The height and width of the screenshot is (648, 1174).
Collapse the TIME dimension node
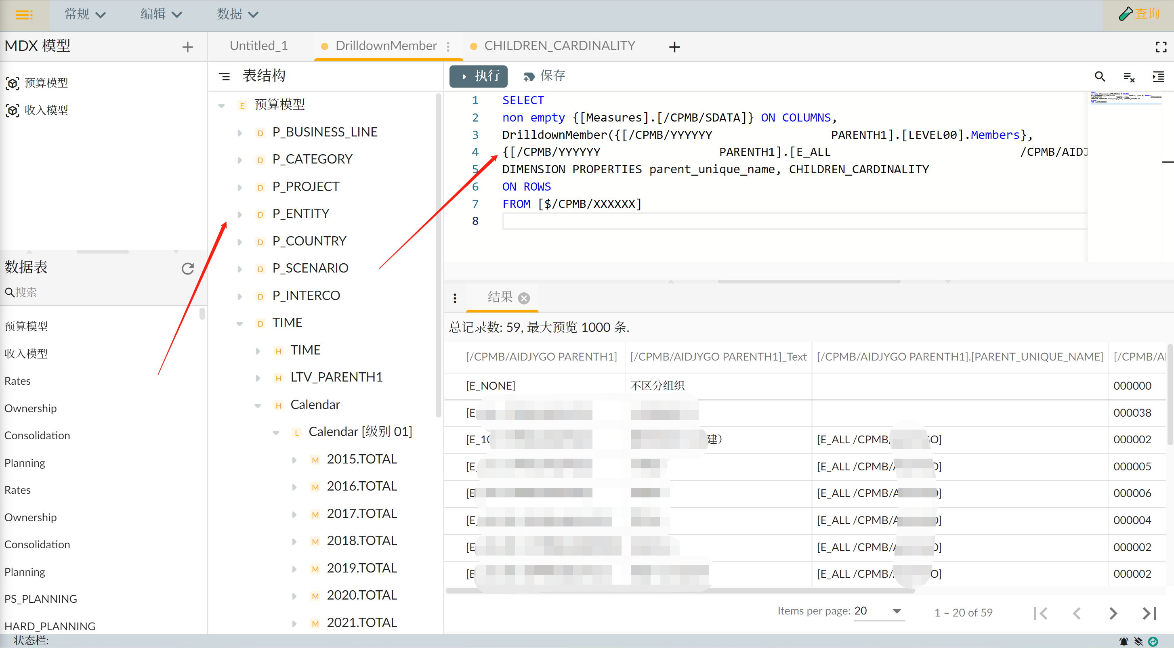pos(240,323)
